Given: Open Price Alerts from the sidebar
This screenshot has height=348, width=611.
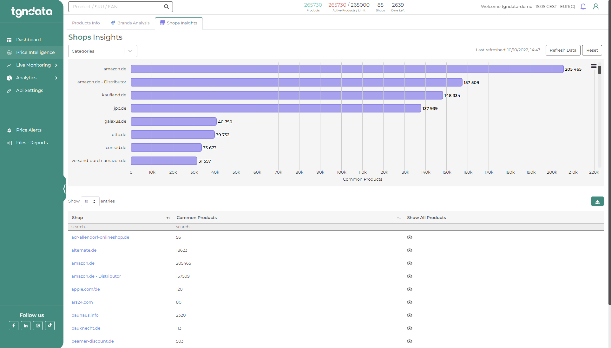Looking at the screenshot, I should (x=29, y=130).
